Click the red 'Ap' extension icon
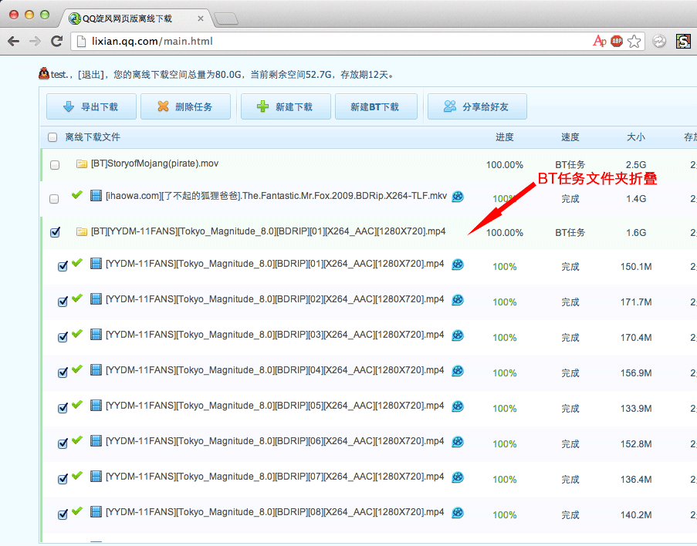 pyautogui.click(x=599, y=42)
